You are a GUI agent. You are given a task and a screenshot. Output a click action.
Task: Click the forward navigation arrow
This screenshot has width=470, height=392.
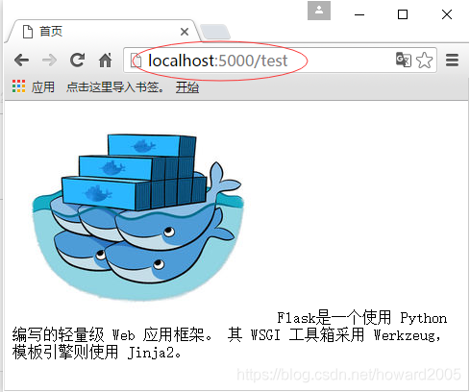tap(49, 60)
